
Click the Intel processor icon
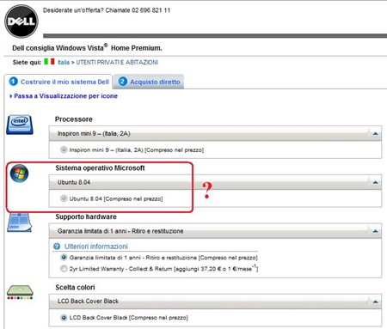pos(20,125)
